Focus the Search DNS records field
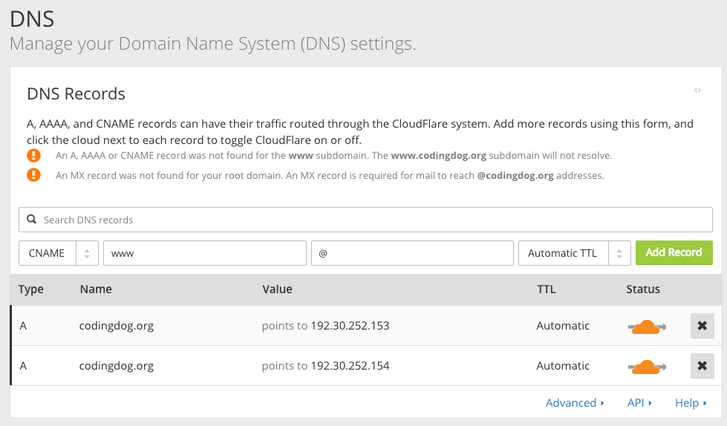Image resolution: width=727 pixels, height=426 pixels. pyautogui.click(x=365, y=220)
